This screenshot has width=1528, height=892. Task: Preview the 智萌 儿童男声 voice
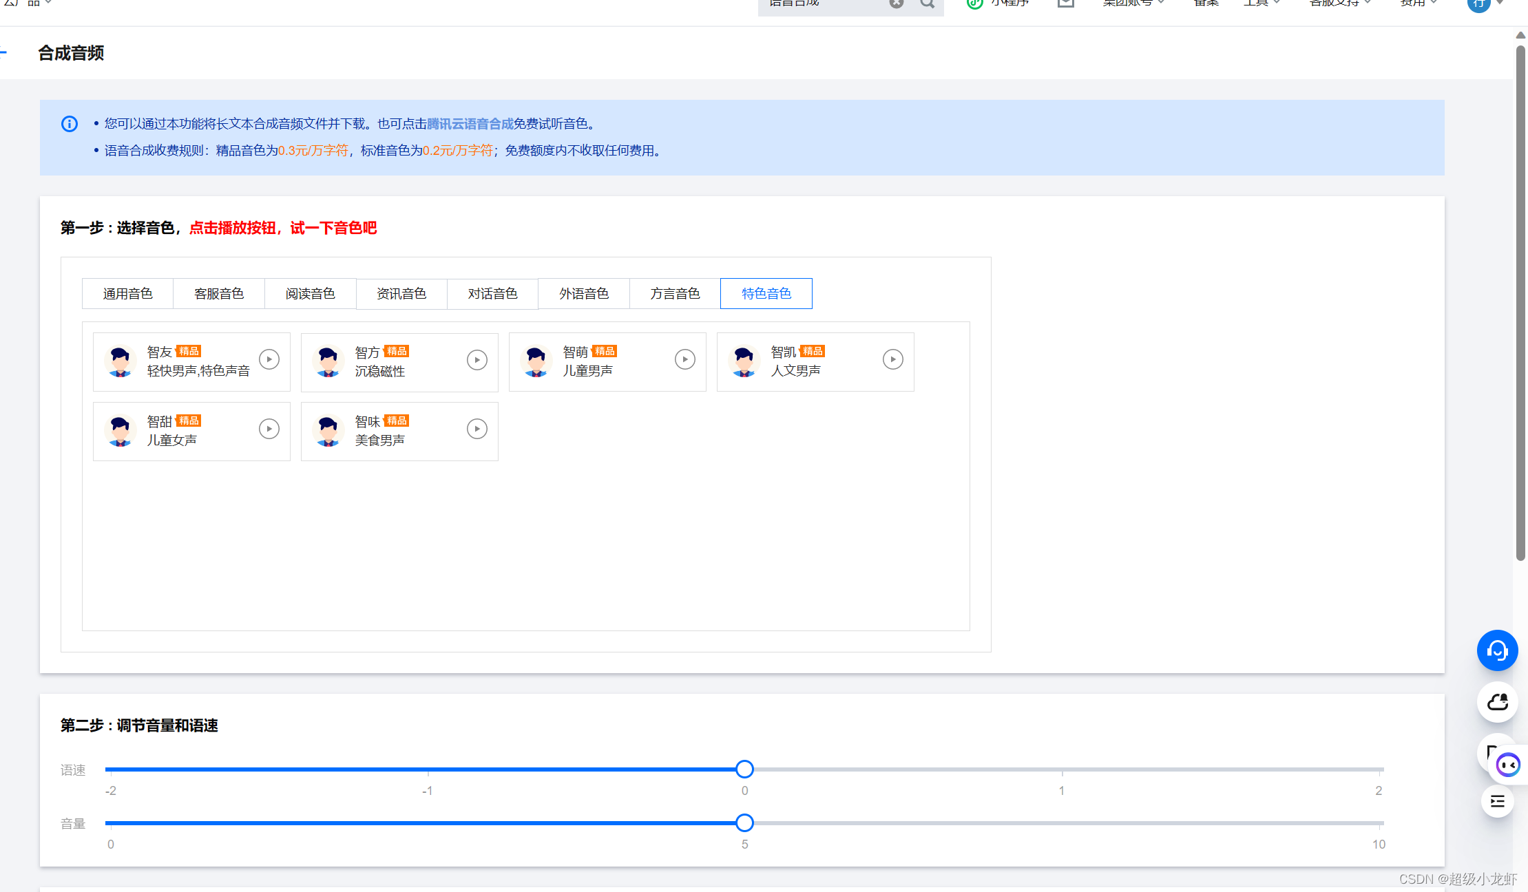(685, 359)
